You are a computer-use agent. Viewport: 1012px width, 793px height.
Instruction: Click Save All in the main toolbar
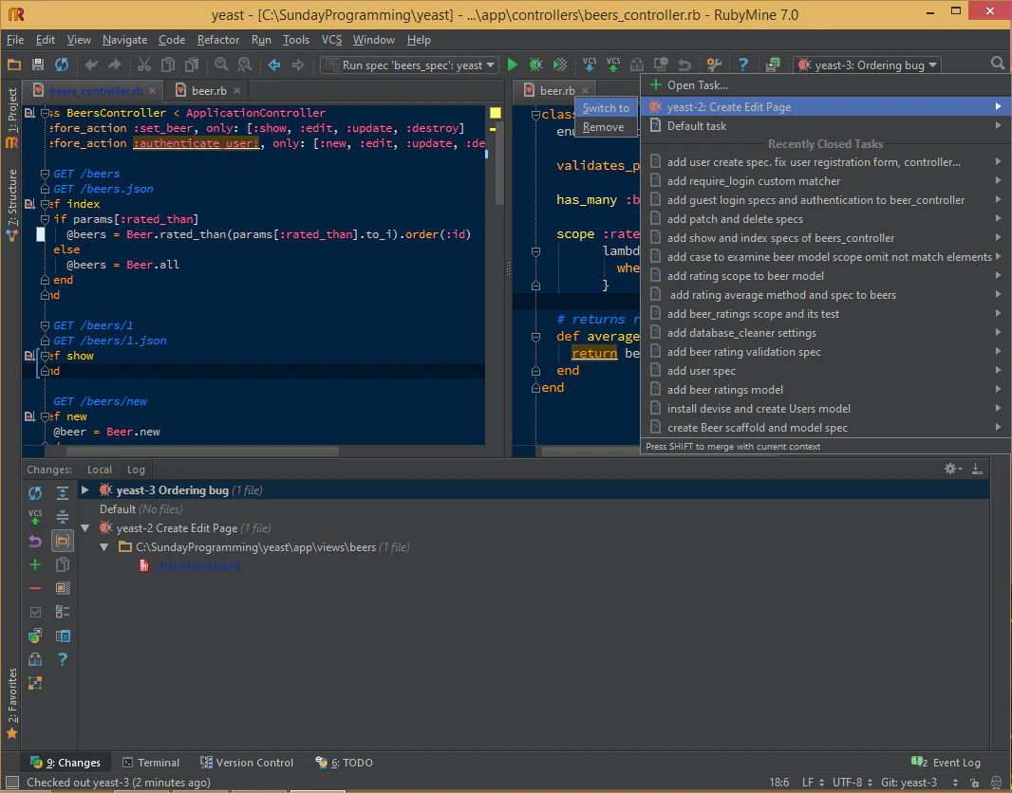point(38,65)
